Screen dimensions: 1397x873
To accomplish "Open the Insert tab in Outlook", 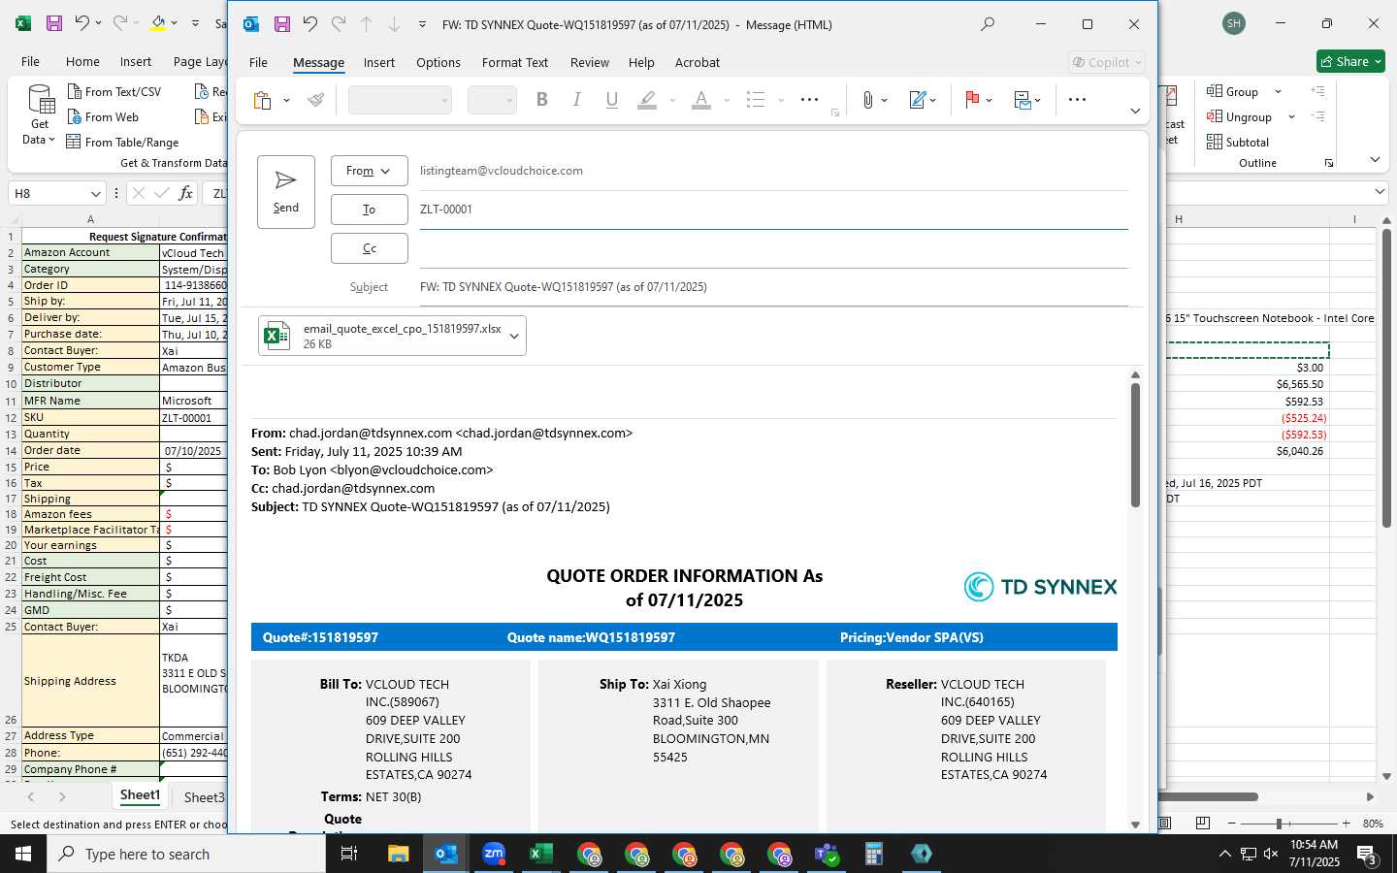I will [378, 62].
